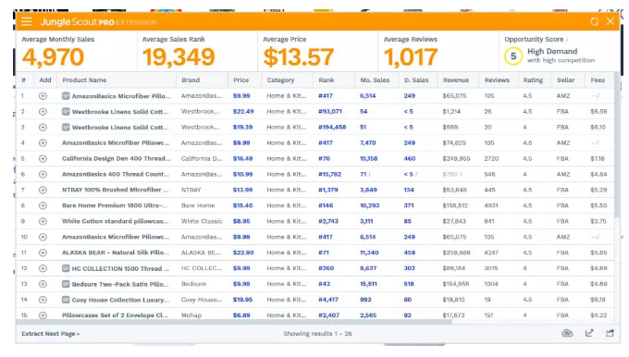Viewport: 629px width, 357px height.
Task: Click the cloud icon in footer
Action: [567, 333]
